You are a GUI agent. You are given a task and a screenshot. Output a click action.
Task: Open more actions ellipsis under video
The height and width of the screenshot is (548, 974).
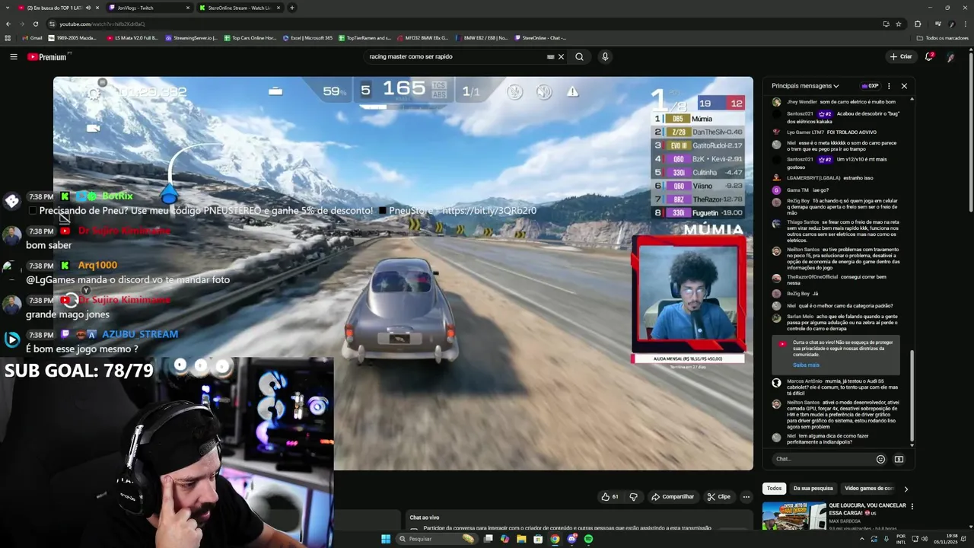746,496
